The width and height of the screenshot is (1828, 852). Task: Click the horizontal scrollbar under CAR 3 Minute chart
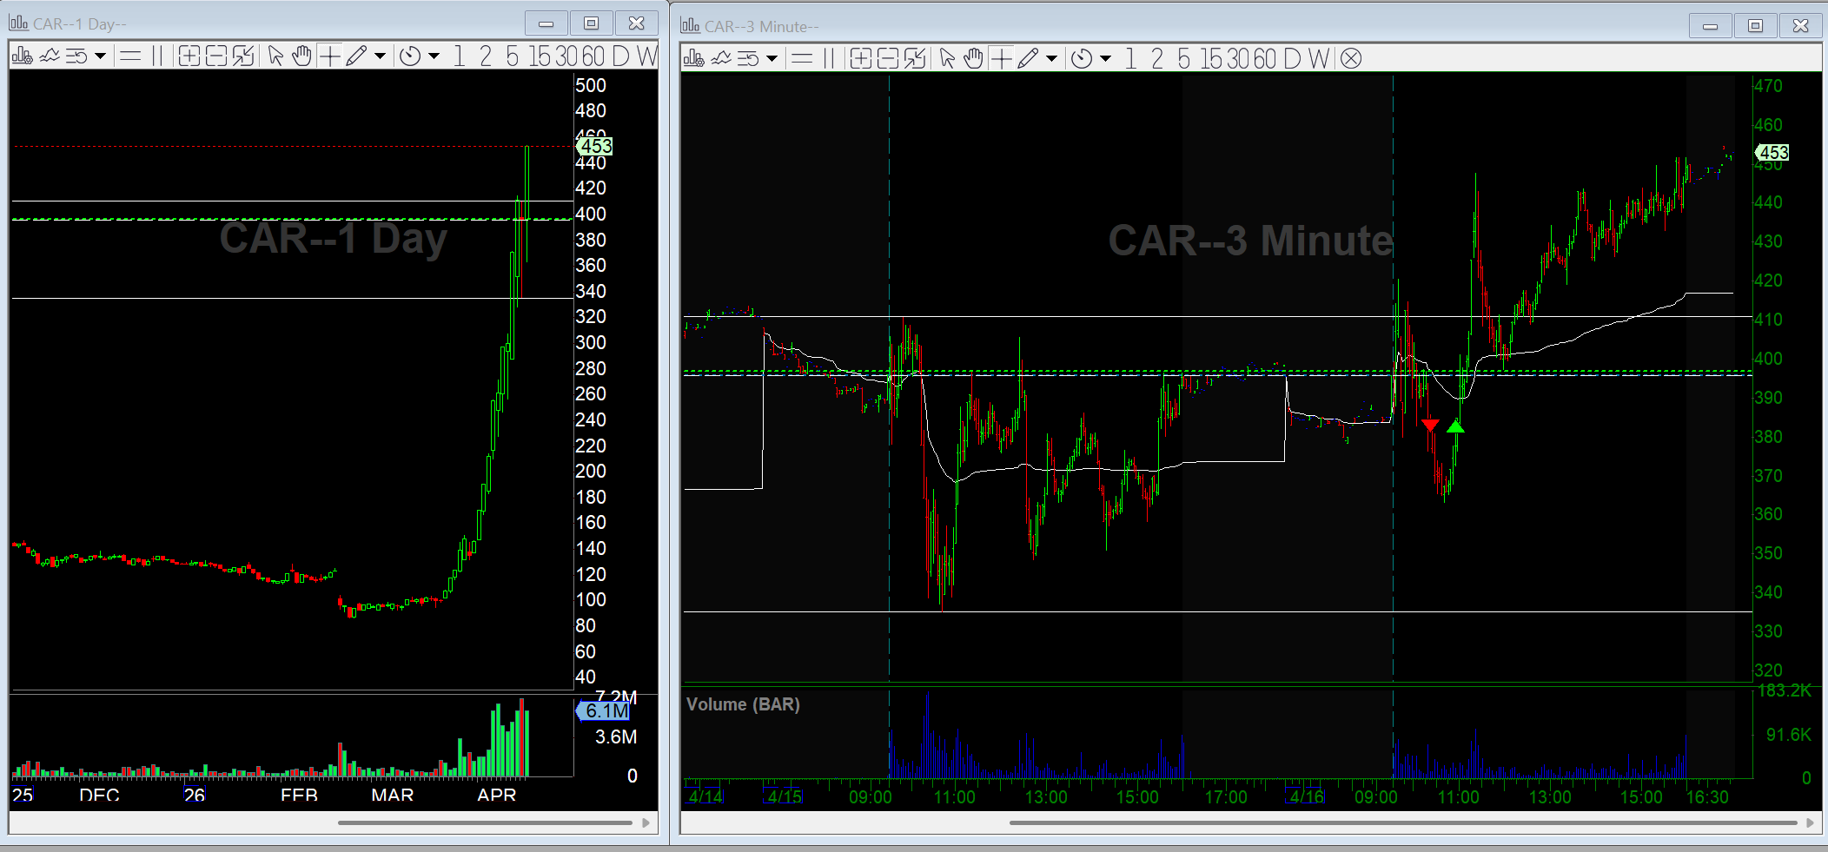(1403, 822)
